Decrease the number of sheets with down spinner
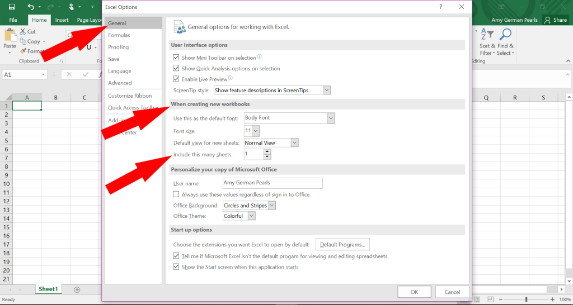Screen dimensions: 573x305 point(267,156)
